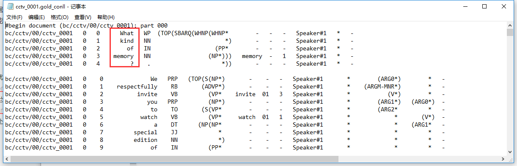This screenshot has height=166, width=517.
Task: Click the '(ARGM-MNR*)' label
Action: [x=382, y=86]
